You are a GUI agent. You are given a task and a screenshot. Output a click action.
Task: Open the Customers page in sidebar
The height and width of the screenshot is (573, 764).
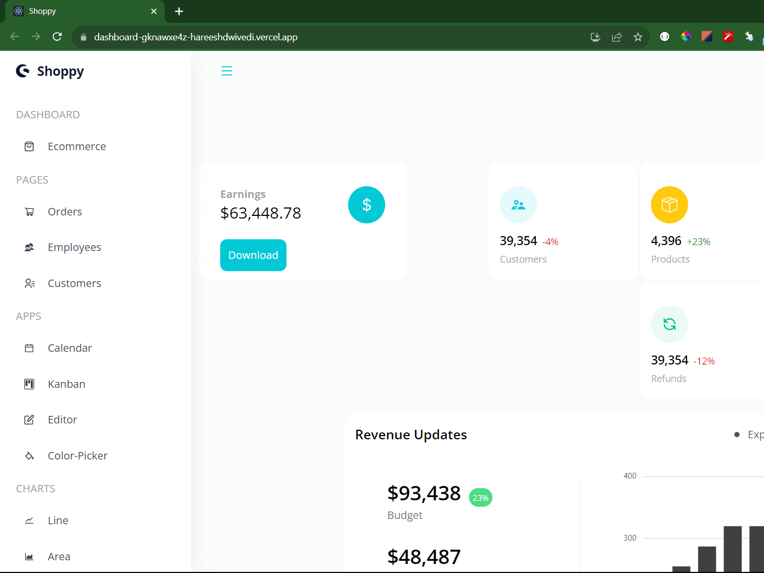coord(74,283)
